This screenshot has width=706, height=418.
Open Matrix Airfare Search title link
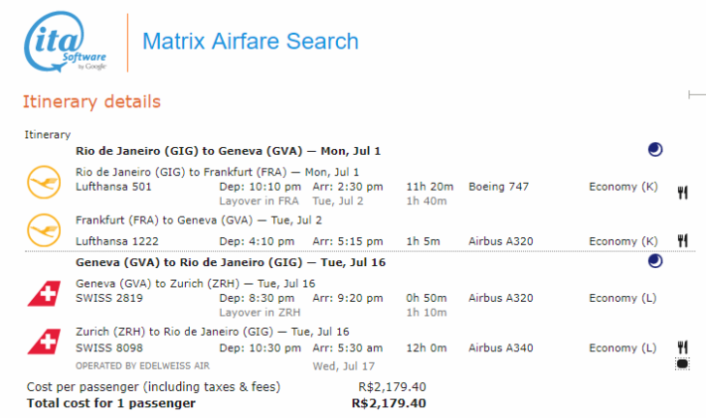tap(251, 42)
